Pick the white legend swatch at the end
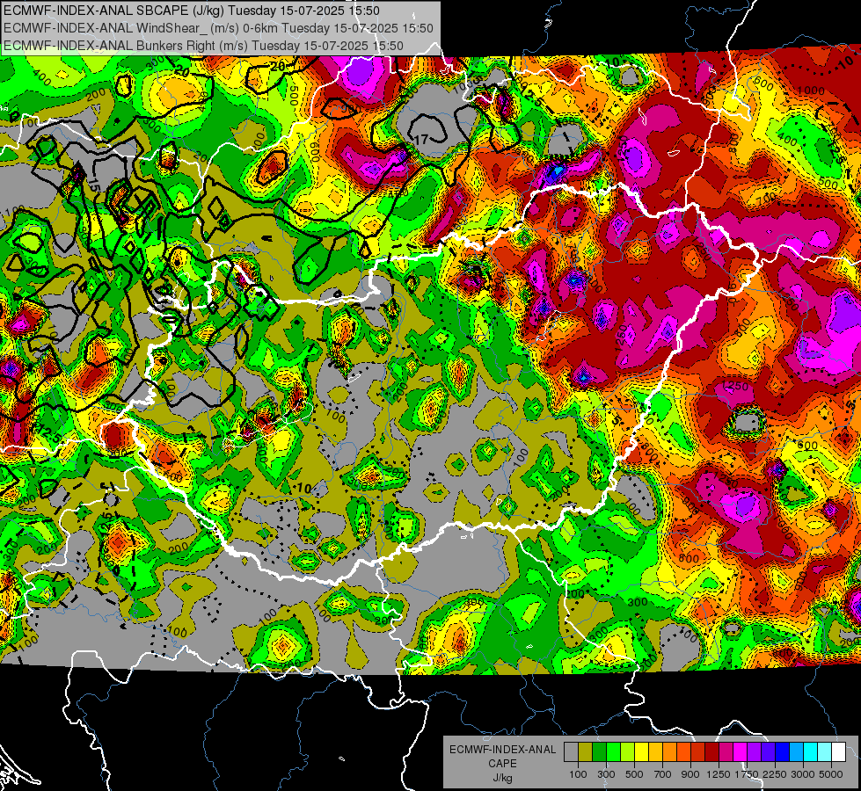Screen dimensions: 861x791 (x=838, y=752)
